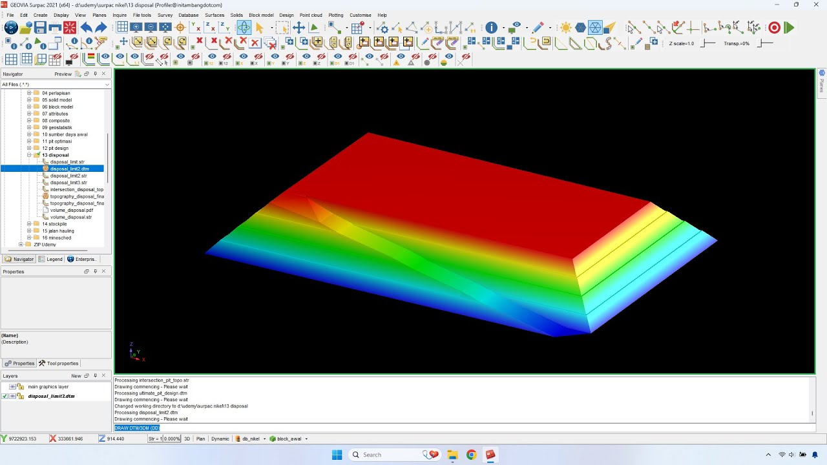The width and height of the screenshot is (827, 465).
Task: Expand the 14 stockpile folder
Action: [29, 224]
